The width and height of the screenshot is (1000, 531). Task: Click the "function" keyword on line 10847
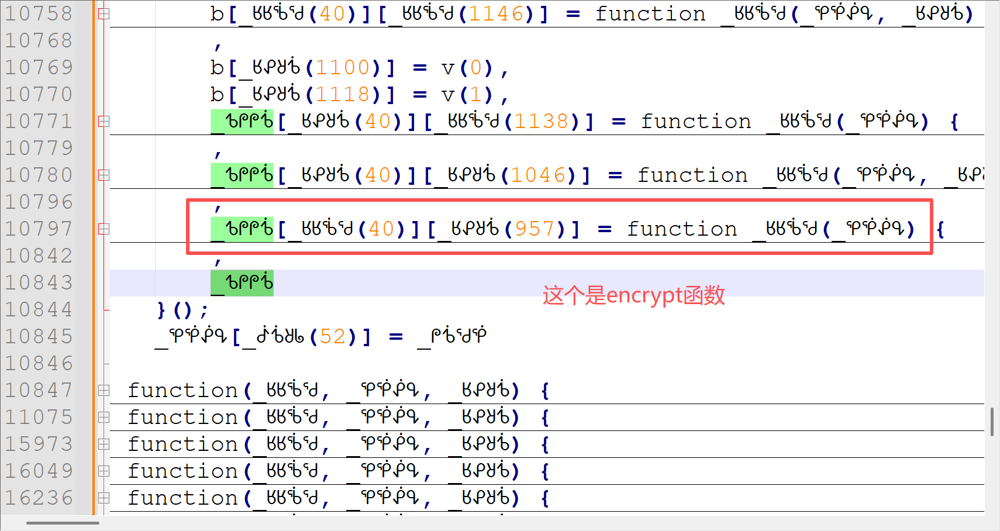point(182,390)
